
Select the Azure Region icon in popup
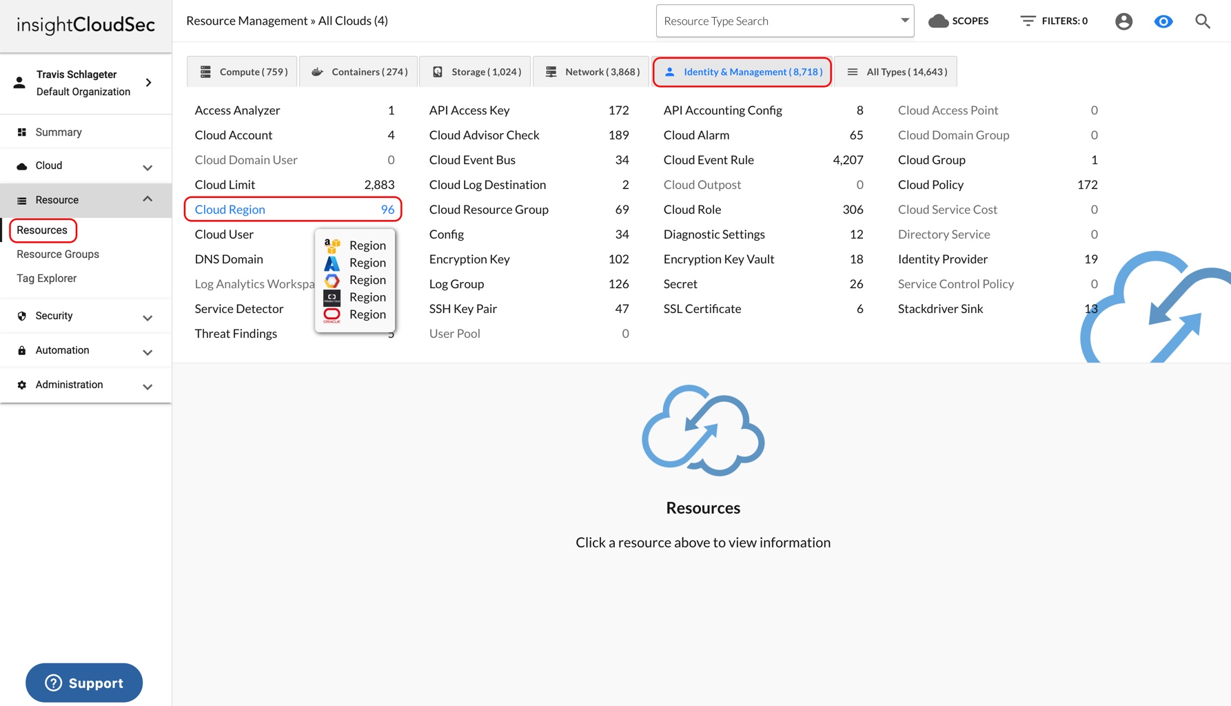[x=332, y=263]
